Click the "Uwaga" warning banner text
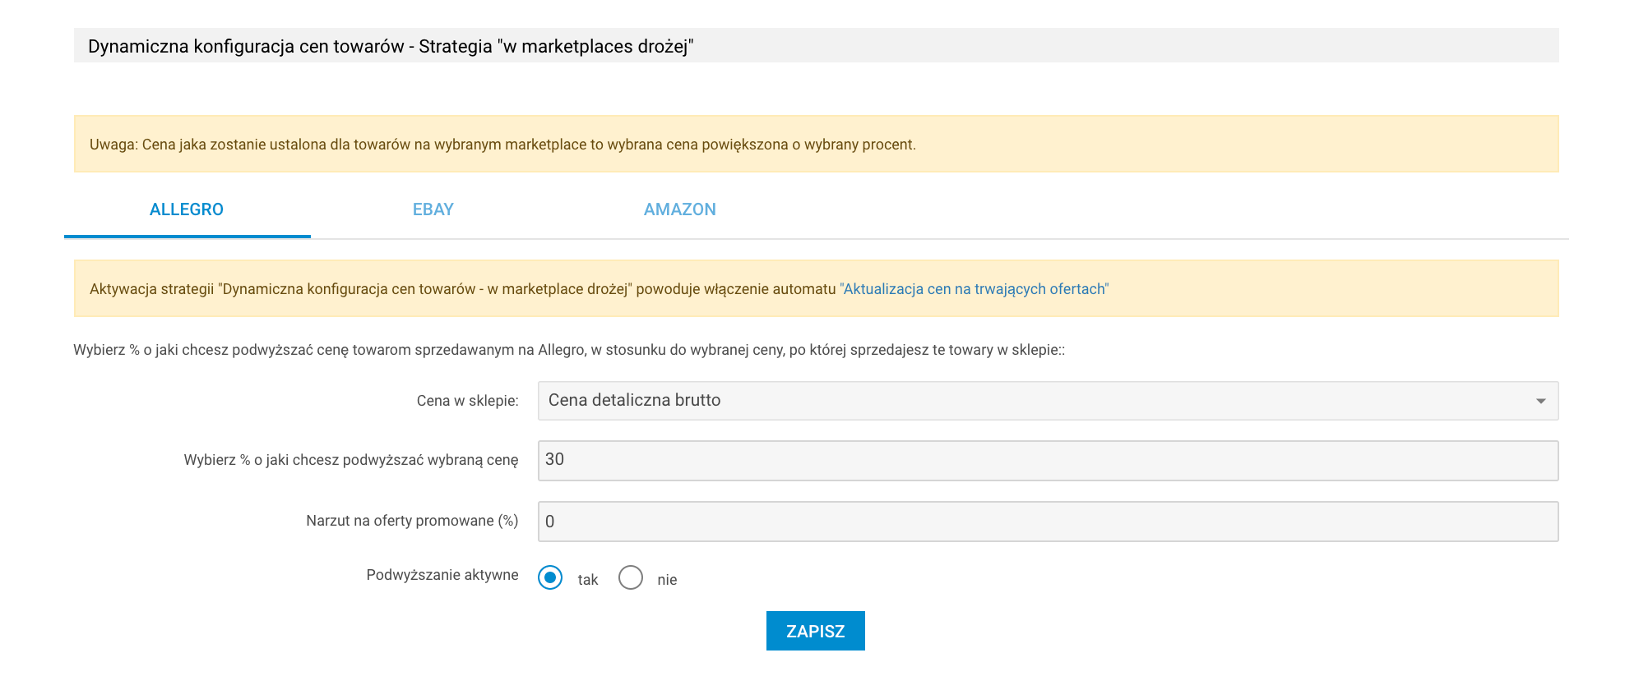Viewport: 1625px width, 685px height. [502, 145]
